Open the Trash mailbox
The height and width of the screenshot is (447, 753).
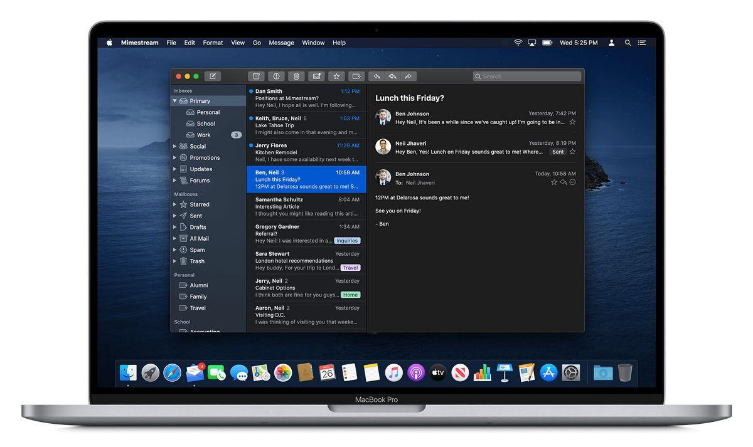pos(208,261)
